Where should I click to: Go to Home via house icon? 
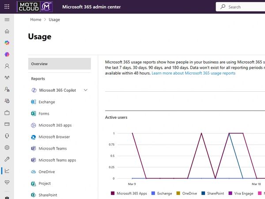tap(7, 31)
